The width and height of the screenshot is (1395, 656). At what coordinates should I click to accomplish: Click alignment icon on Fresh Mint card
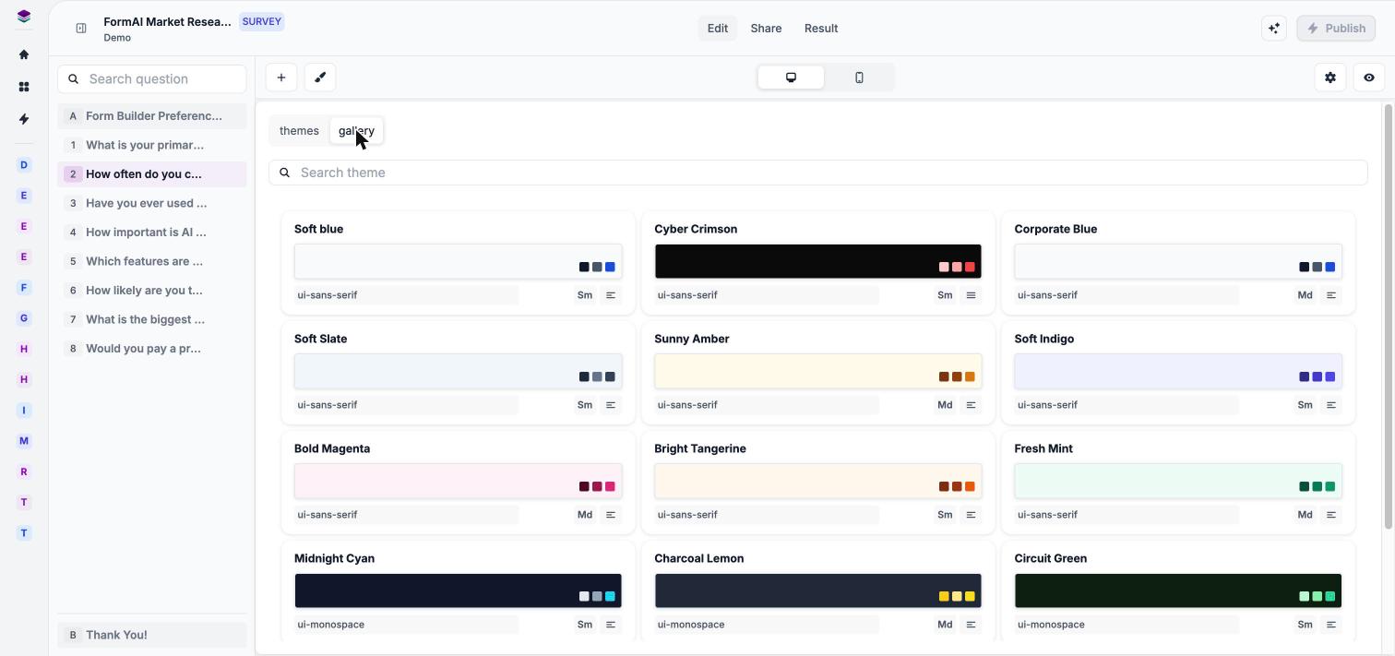click(1331, 515)
